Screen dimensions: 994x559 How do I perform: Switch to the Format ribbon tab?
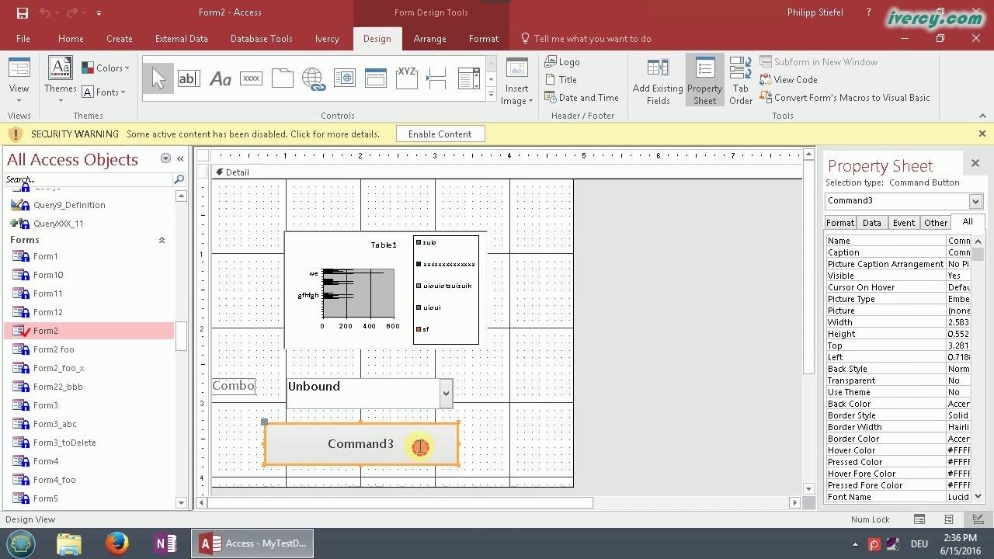click(484, 39)
